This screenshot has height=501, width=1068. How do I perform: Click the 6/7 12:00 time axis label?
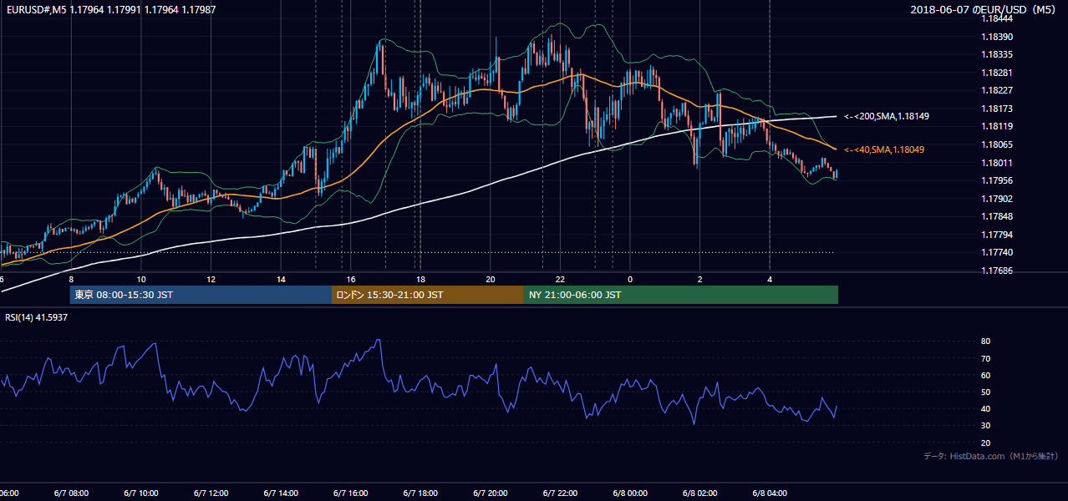211,493
